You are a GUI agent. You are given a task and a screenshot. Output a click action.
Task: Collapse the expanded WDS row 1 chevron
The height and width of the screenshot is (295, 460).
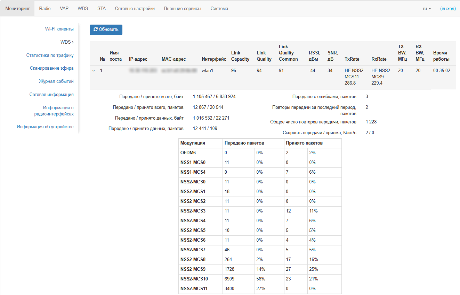click(x=94, y=71)
